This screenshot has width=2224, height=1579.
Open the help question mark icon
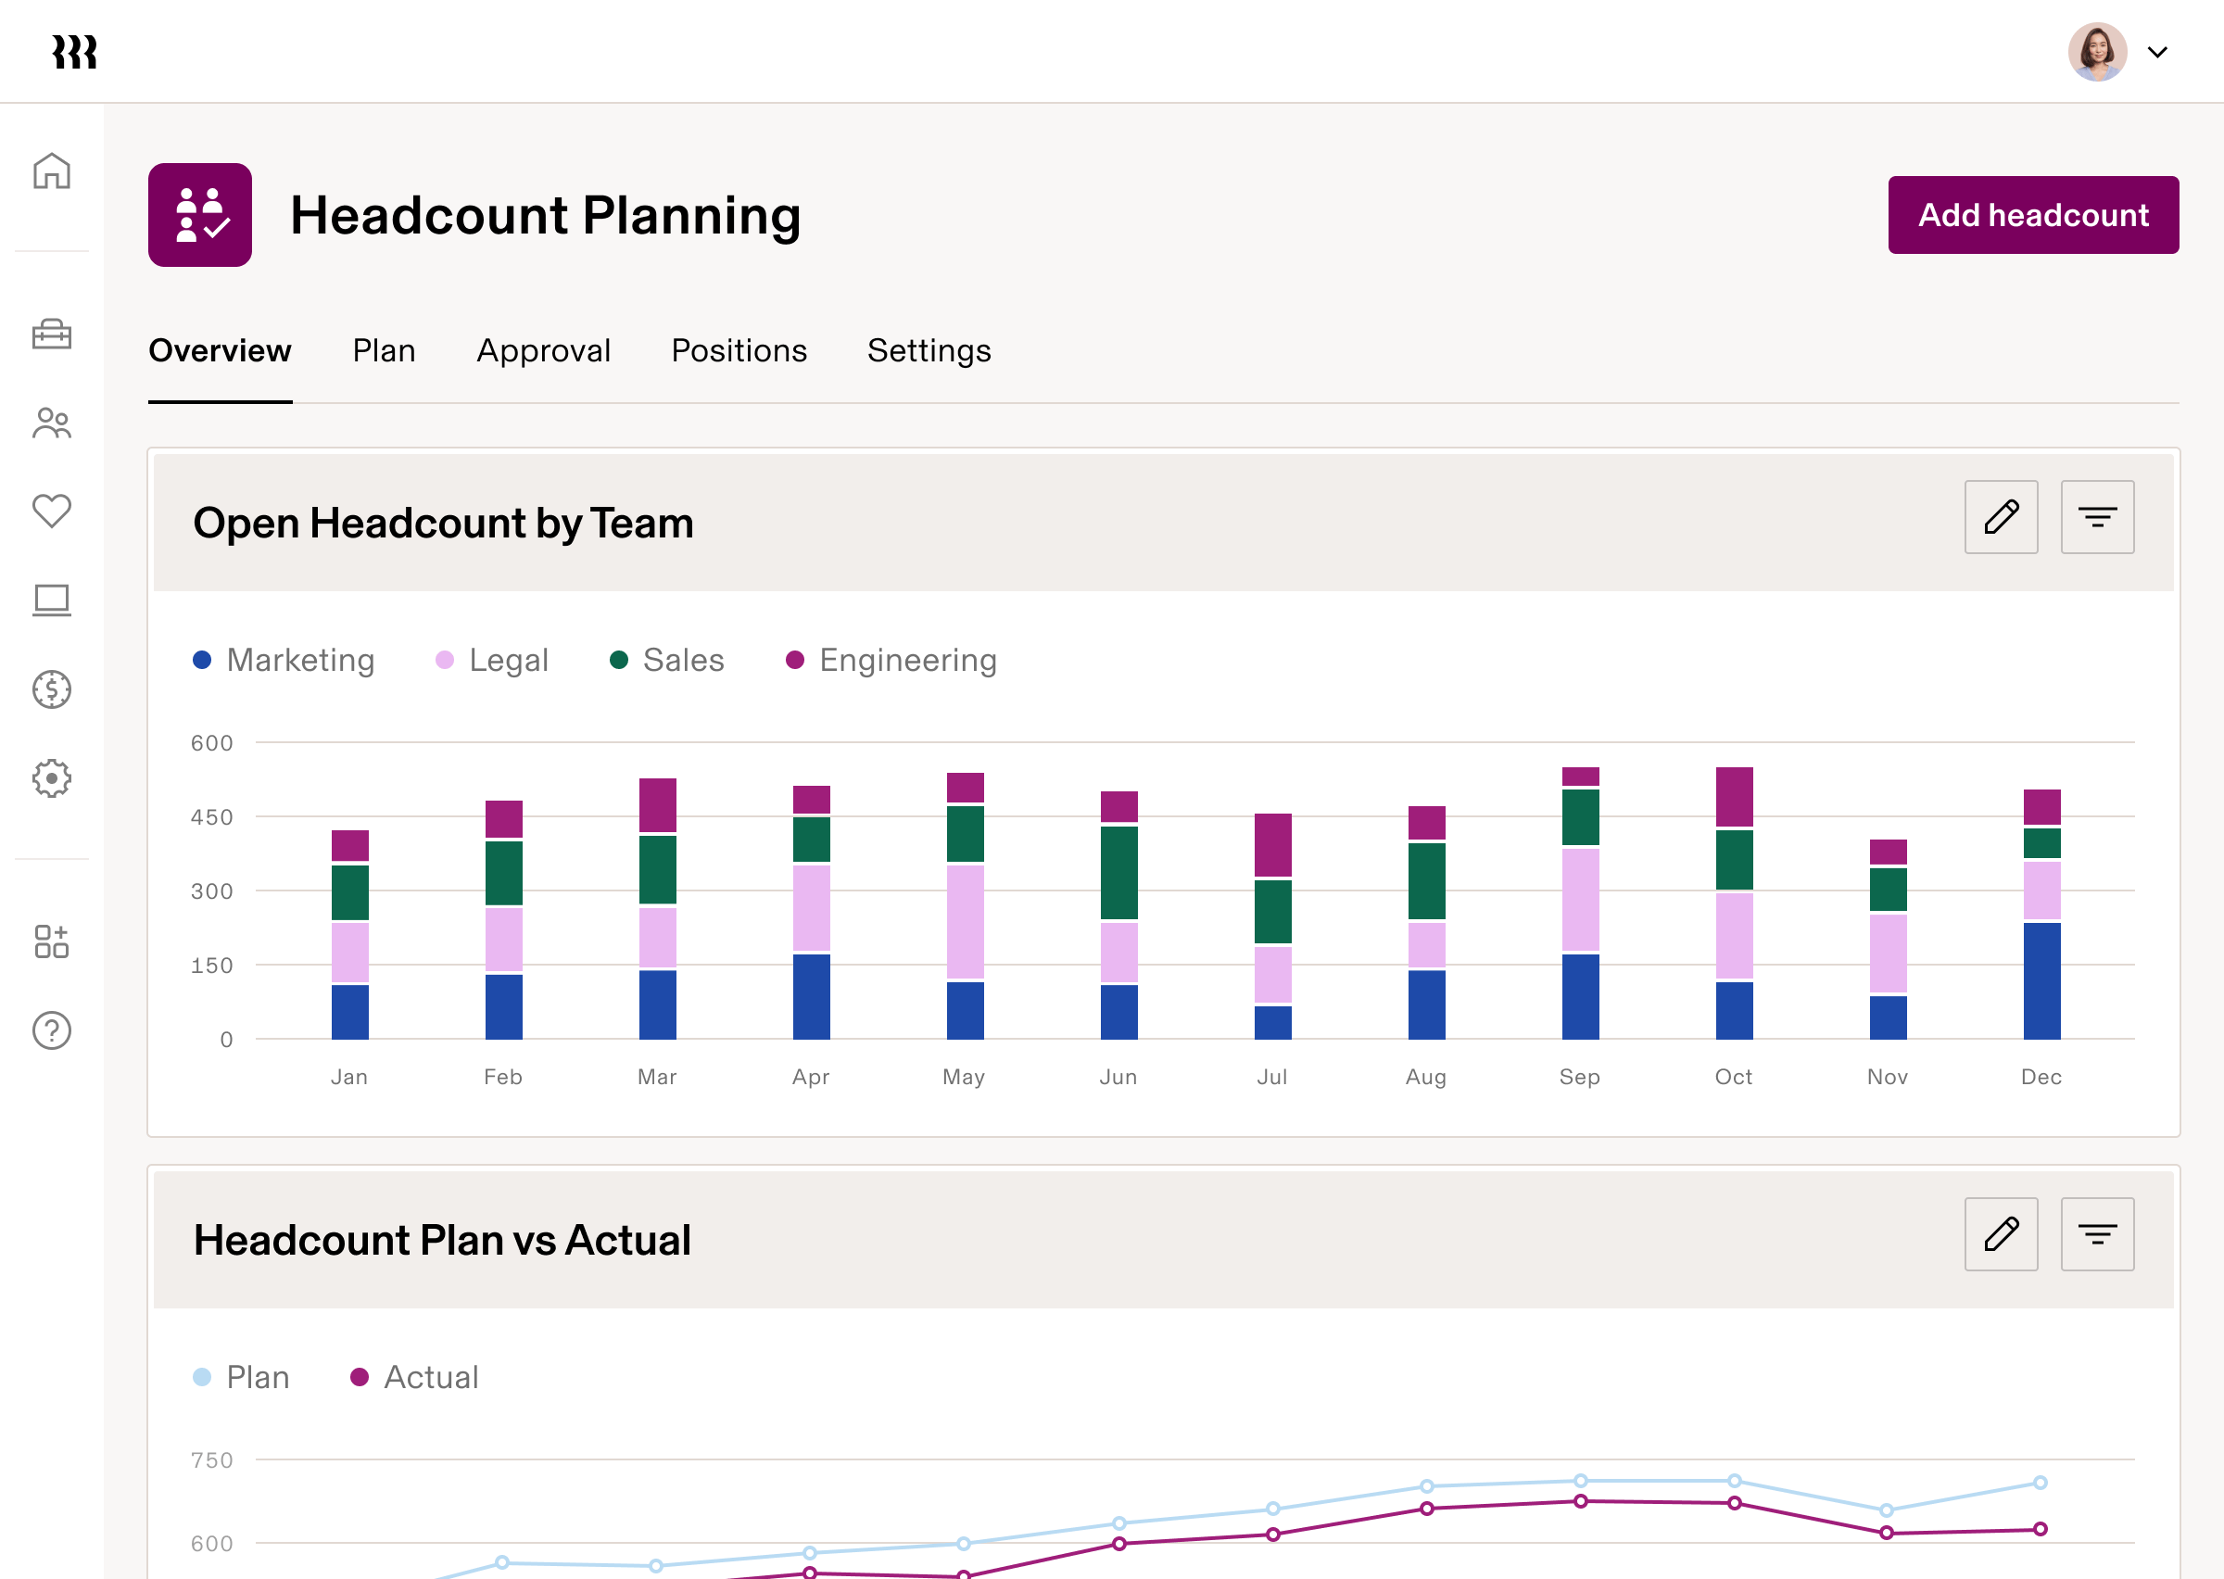(x=52, y=1030)
